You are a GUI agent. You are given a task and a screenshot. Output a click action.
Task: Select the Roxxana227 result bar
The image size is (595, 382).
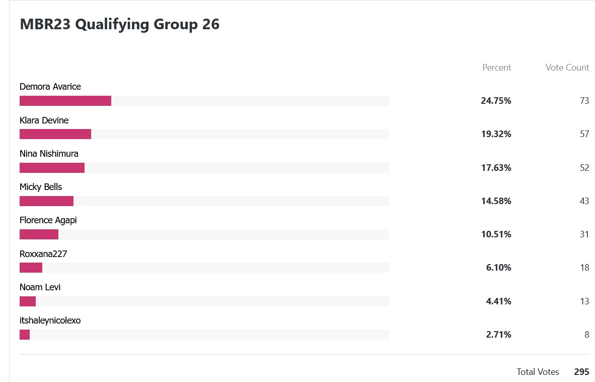click(x=204, y=268)
